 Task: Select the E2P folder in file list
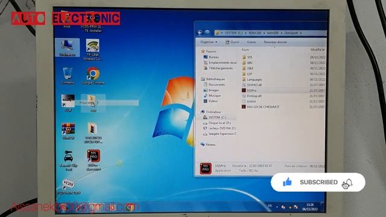(247, 74)
